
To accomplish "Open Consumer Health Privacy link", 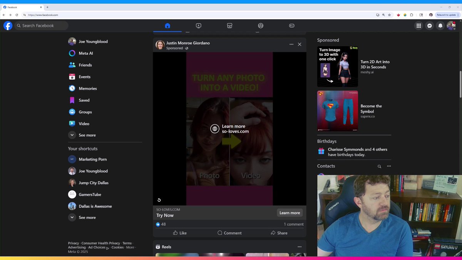I will point(101,243).
